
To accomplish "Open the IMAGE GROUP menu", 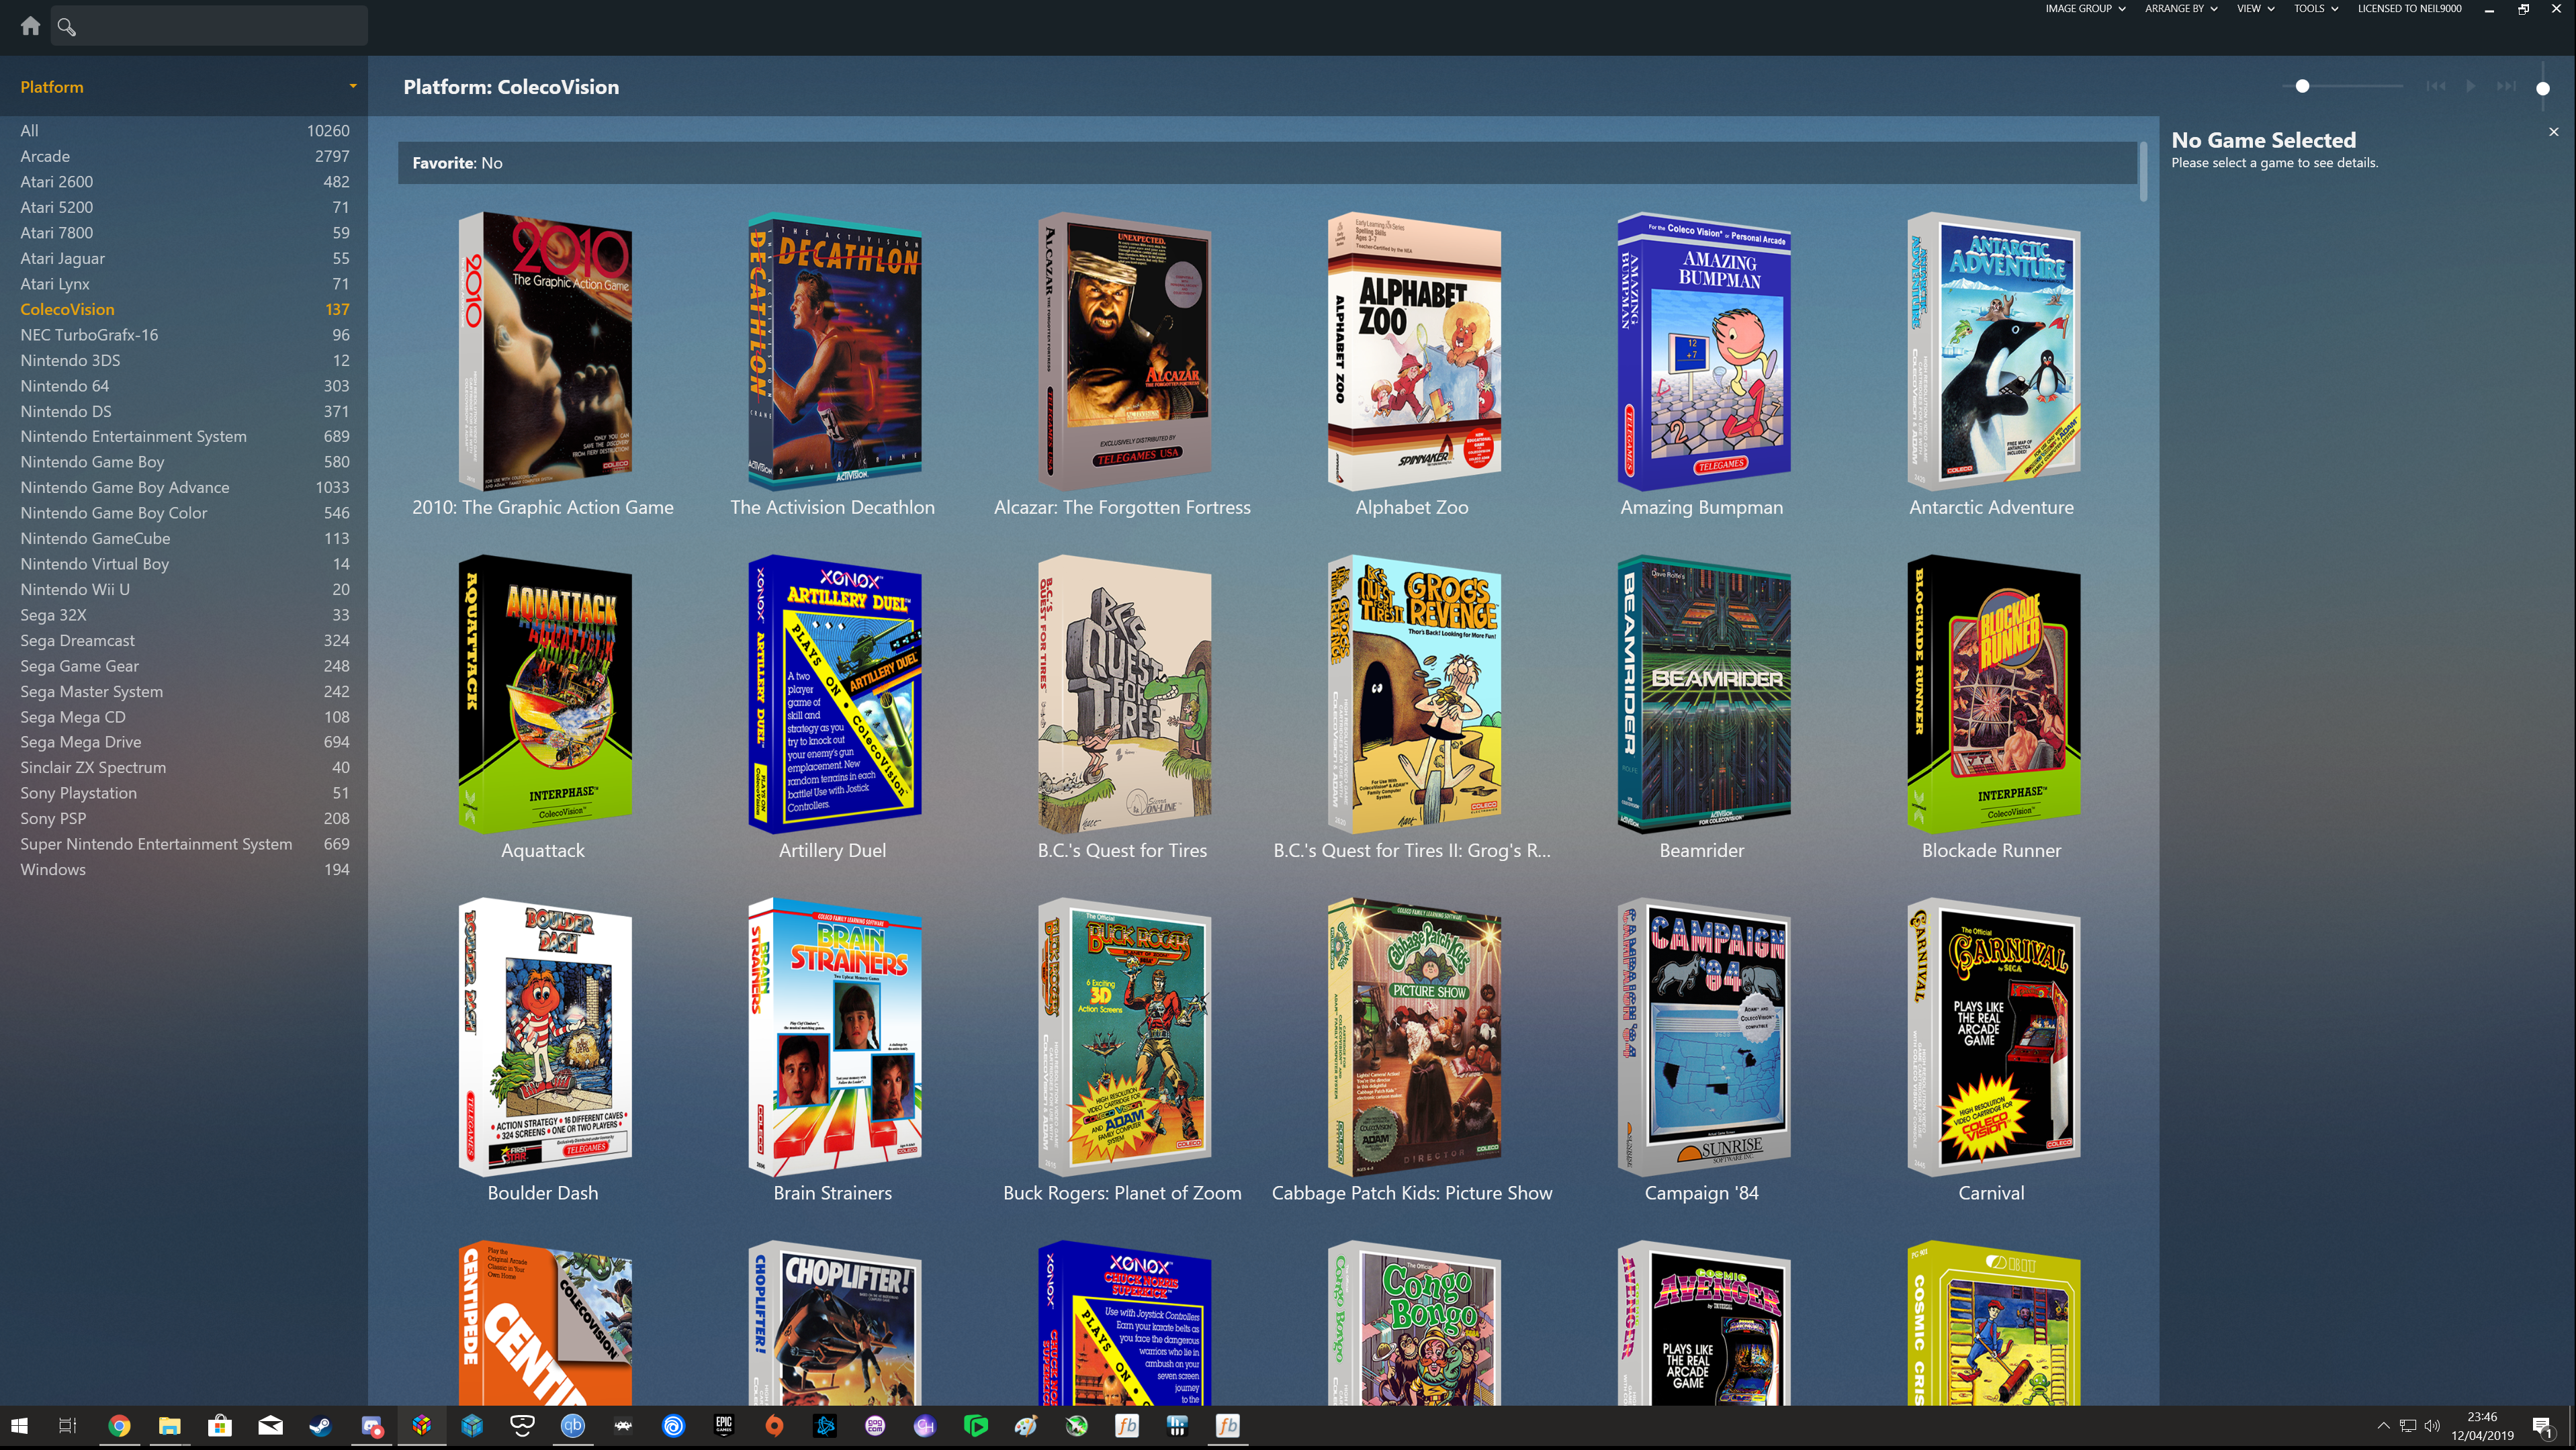I will tap(2085, 9).
